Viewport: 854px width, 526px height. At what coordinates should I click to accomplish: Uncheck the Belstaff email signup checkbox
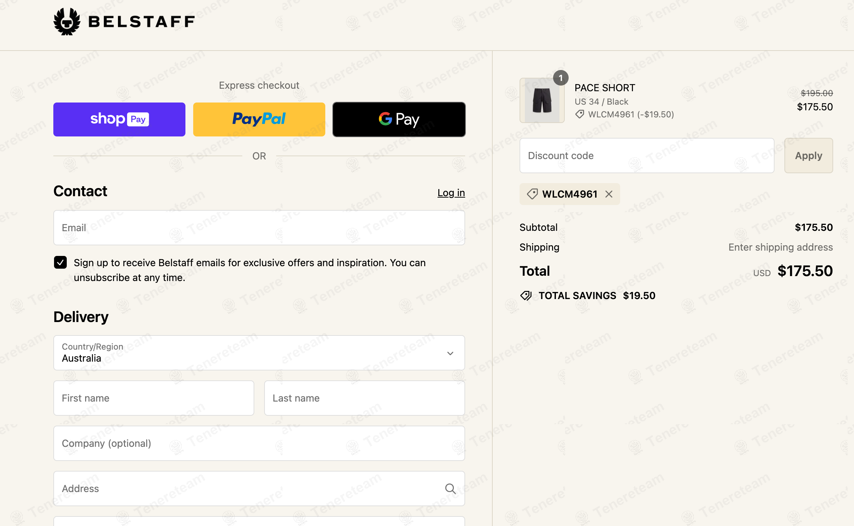click(60, 263)
